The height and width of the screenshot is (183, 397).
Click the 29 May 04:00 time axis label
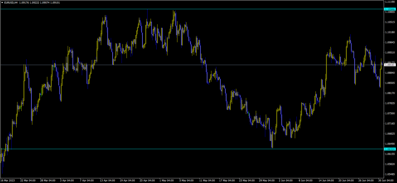[x=267, y=181]
